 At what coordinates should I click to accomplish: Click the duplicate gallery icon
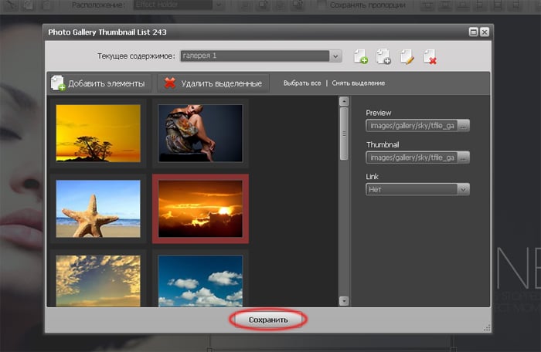pyautogui.click(x=383, y=56)
